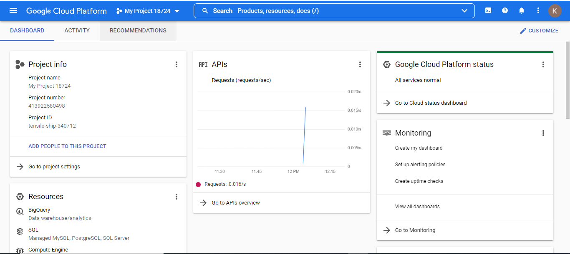Open the hamburger navigation menu

13,10
